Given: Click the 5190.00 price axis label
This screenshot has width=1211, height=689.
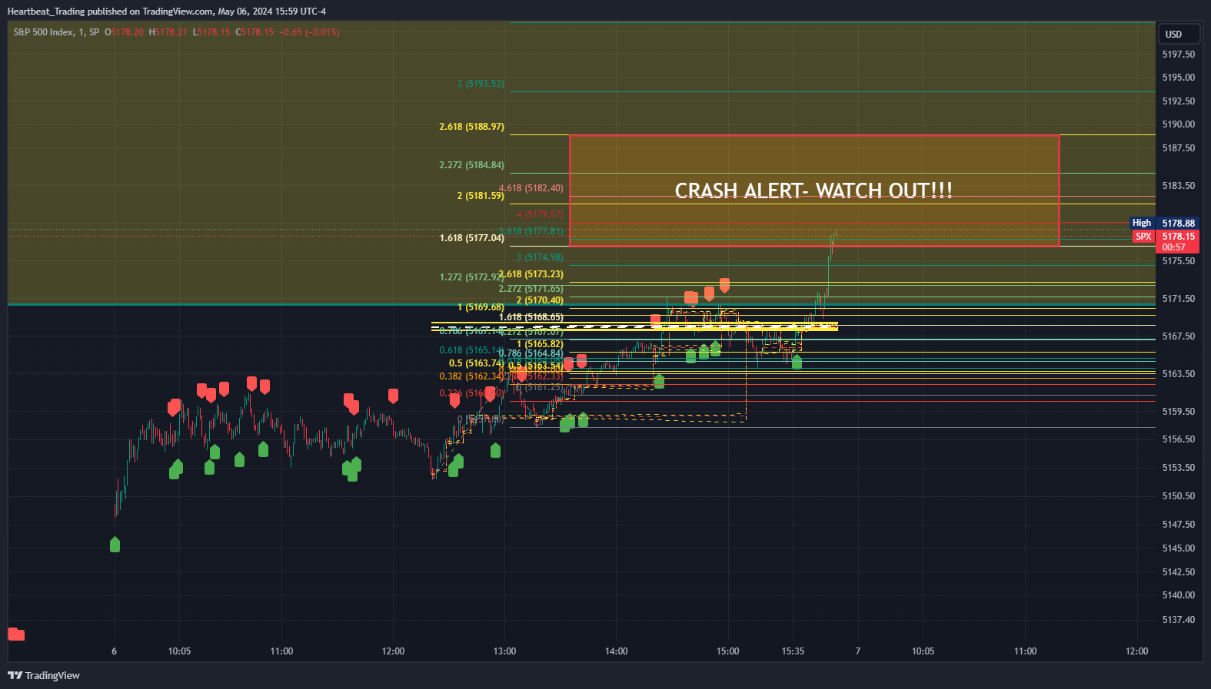Looking at the screenshot, I should pyautogui.click(x=1179, y=124).
